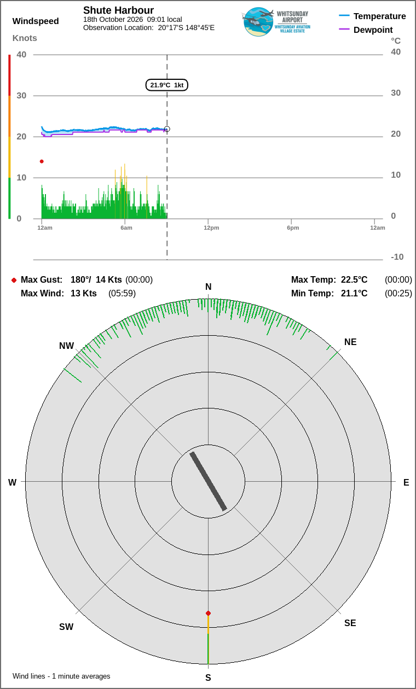
Task: Click the purple Dewpoint legend line
Action: click(x=344, y=30)
